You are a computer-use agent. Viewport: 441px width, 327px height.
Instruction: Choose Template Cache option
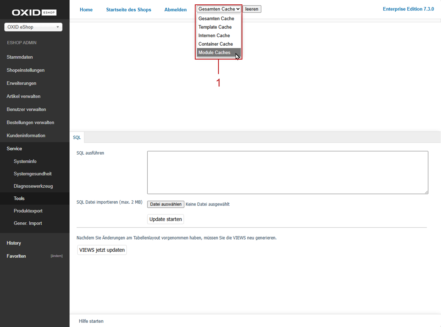215,27
